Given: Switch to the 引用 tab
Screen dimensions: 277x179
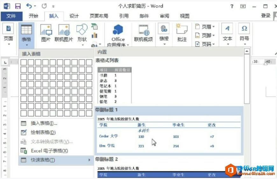Looking at the screenshot, I should click(x=124, y=16).
